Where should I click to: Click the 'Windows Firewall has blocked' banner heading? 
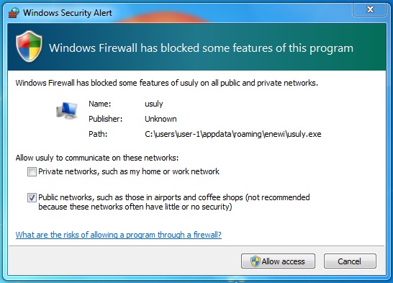pyautogui.click(x=201, y=48)
